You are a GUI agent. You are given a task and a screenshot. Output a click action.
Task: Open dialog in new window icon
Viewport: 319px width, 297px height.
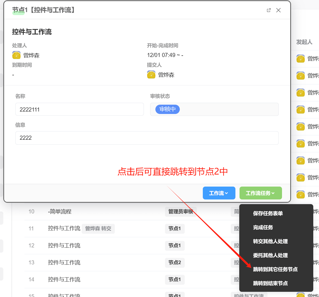click(269, 10)
